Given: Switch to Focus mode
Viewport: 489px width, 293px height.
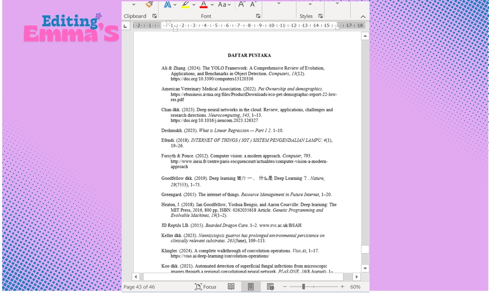Looking at the screenshot, I should (x=205, y=287).
